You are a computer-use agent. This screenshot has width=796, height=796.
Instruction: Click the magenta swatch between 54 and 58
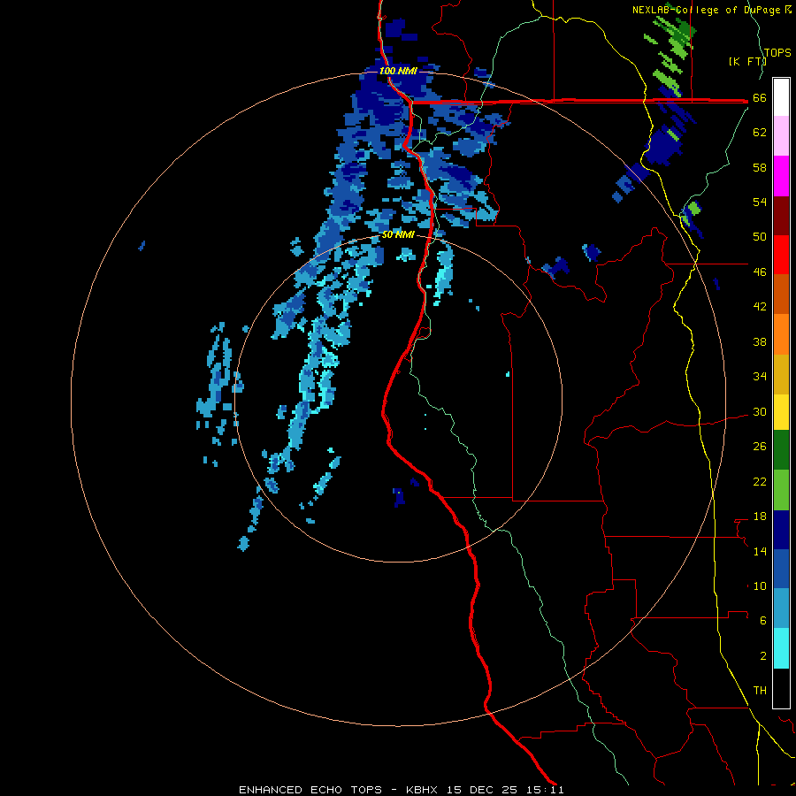click(x=781, y=176)
